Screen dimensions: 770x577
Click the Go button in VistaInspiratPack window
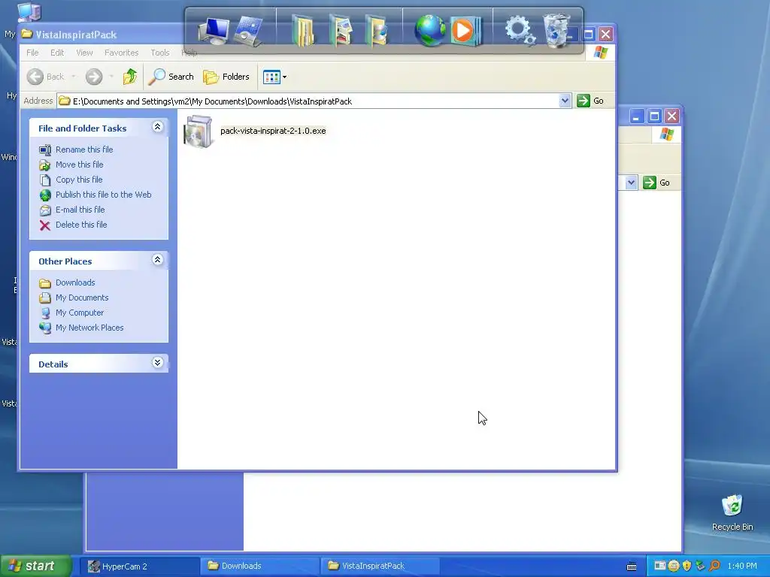coord(591,101)
